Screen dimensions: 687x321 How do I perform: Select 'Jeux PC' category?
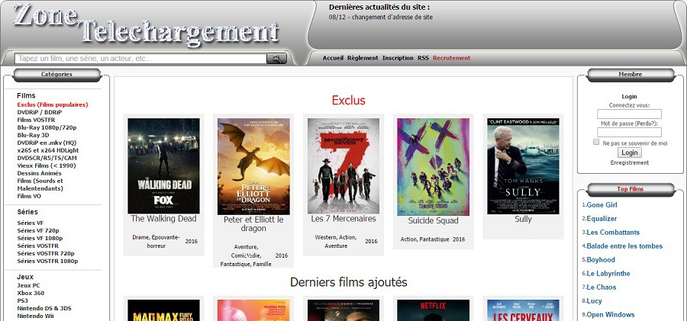pyautogui.click(x=28, y=285)
